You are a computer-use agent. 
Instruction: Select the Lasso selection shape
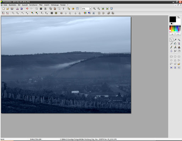point(171,64)
